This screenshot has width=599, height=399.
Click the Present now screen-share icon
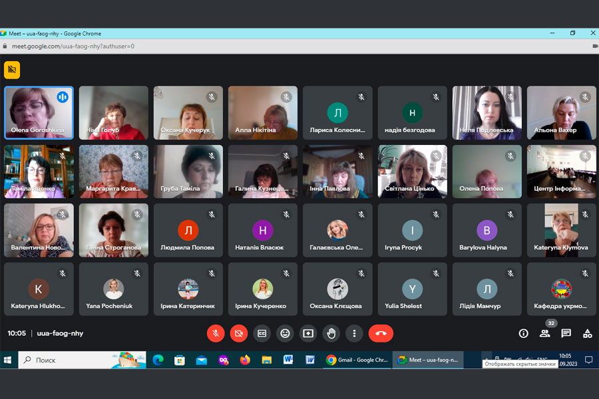tap(308, 333)
